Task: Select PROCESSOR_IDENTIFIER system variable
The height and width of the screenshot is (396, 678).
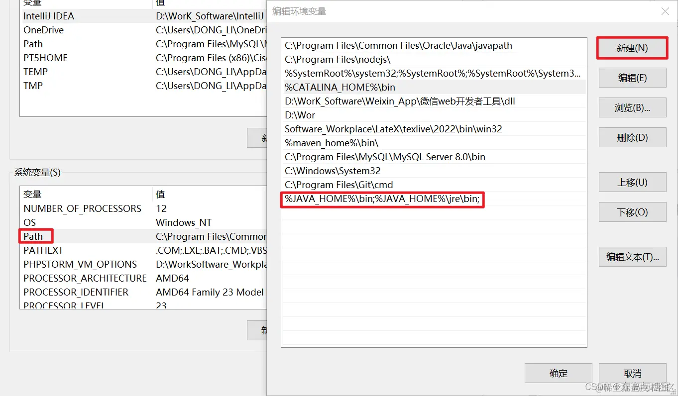Action: coord(143,292)
